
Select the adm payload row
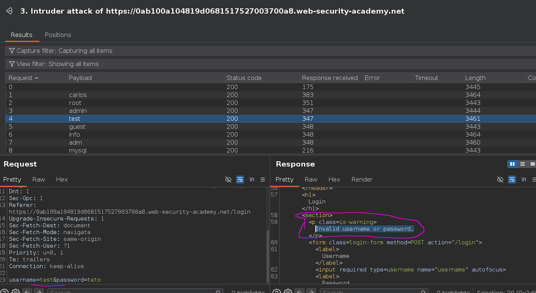coord(270,142)
